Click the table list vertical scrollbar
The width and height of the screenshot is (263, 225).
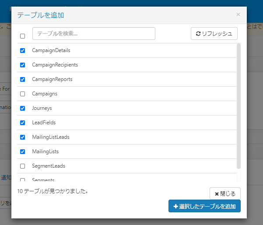(238, 105)
